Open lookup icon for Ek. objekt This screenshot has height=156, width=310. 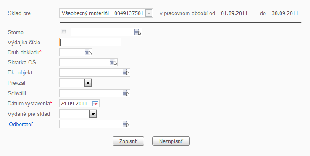(126, 72)
